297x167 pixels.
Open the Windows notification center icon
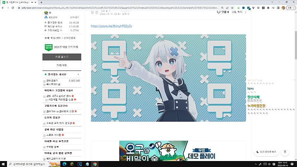coord(292,164)
